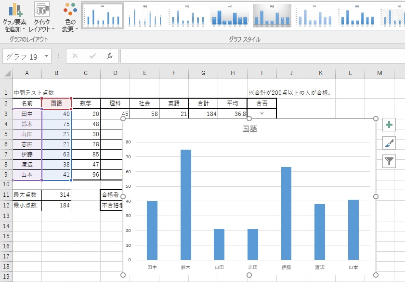
Task: Click the Enter check icon in formula bar
Action: 91,55
